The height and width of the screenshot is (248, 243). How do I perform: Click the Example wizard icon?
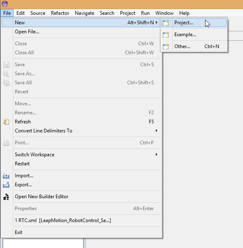(x=166, y=35)
